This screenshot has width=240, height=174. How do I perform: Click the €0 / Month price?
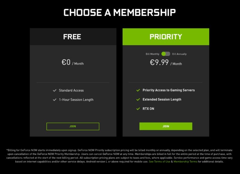73,63
